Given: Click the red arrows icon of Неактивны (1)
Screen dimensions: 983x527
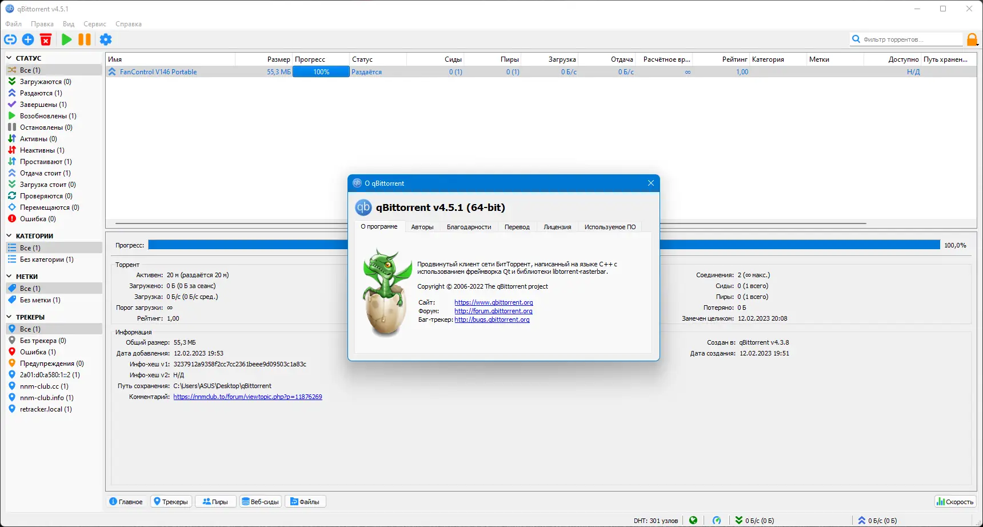Looking at the screenshot, I should [x=12, y=150].
